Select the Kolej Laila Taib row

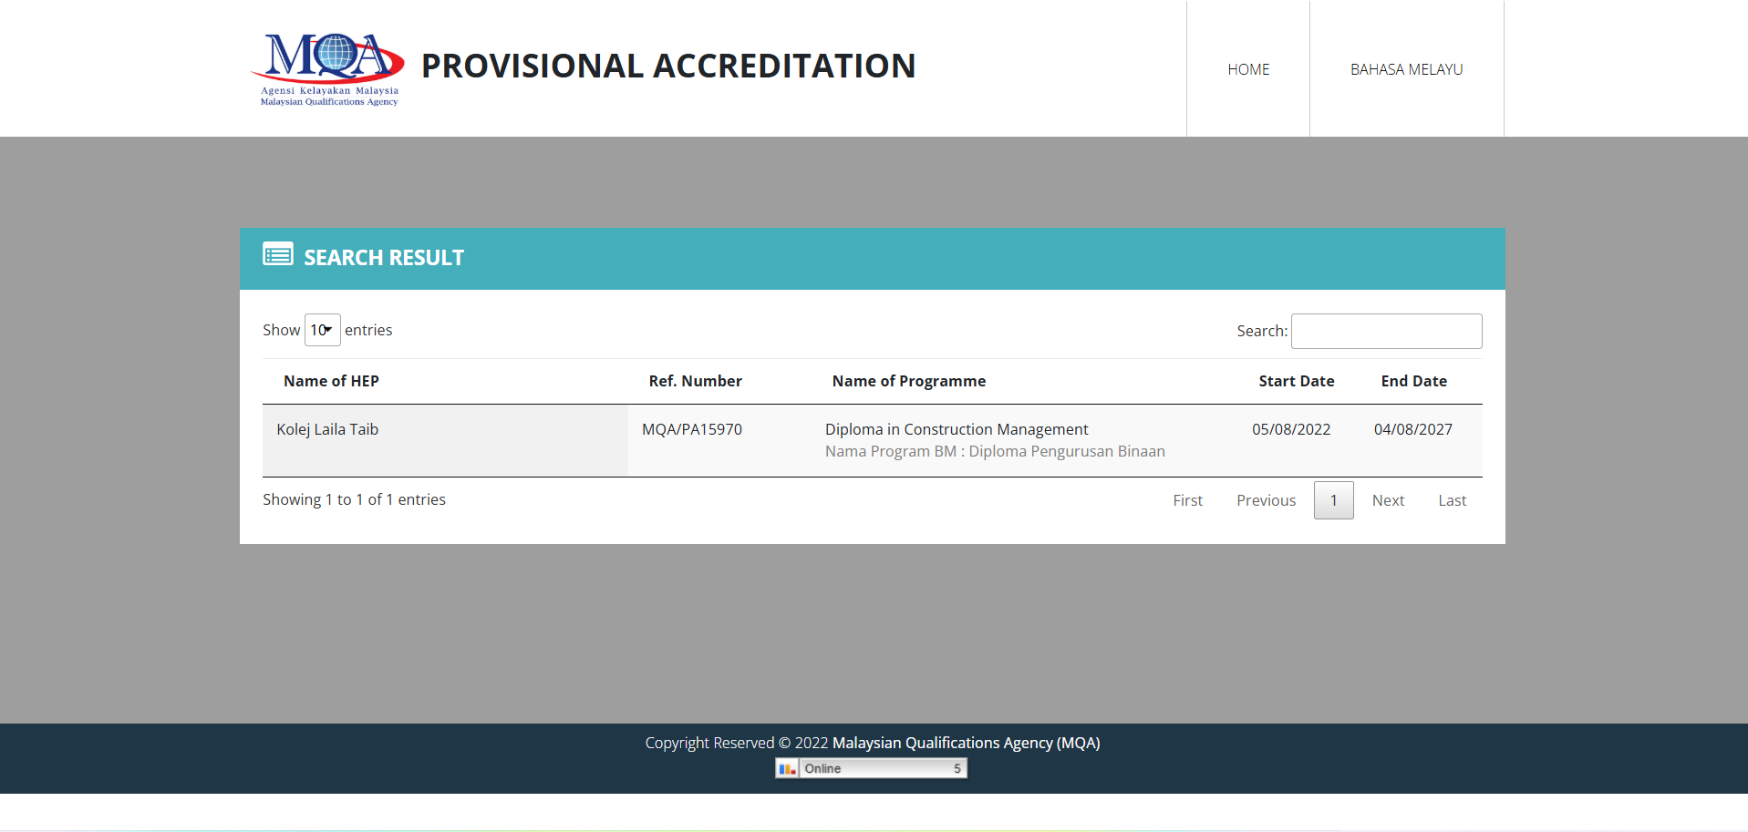point(327,428)
